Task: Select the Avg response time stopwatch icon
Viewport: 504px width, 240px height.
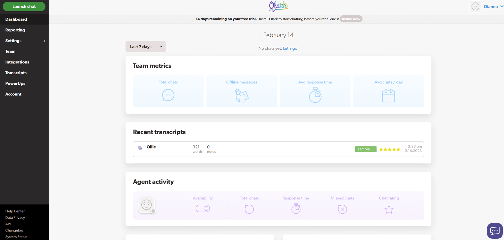Action: tap(315, 95)
